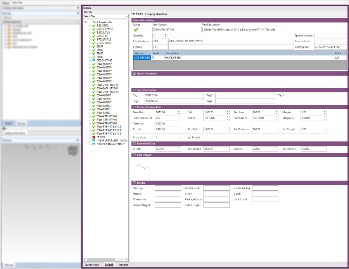Click the Purchase % spinner arrows
This screenshot has height=269, width=349.
[276, 118]
